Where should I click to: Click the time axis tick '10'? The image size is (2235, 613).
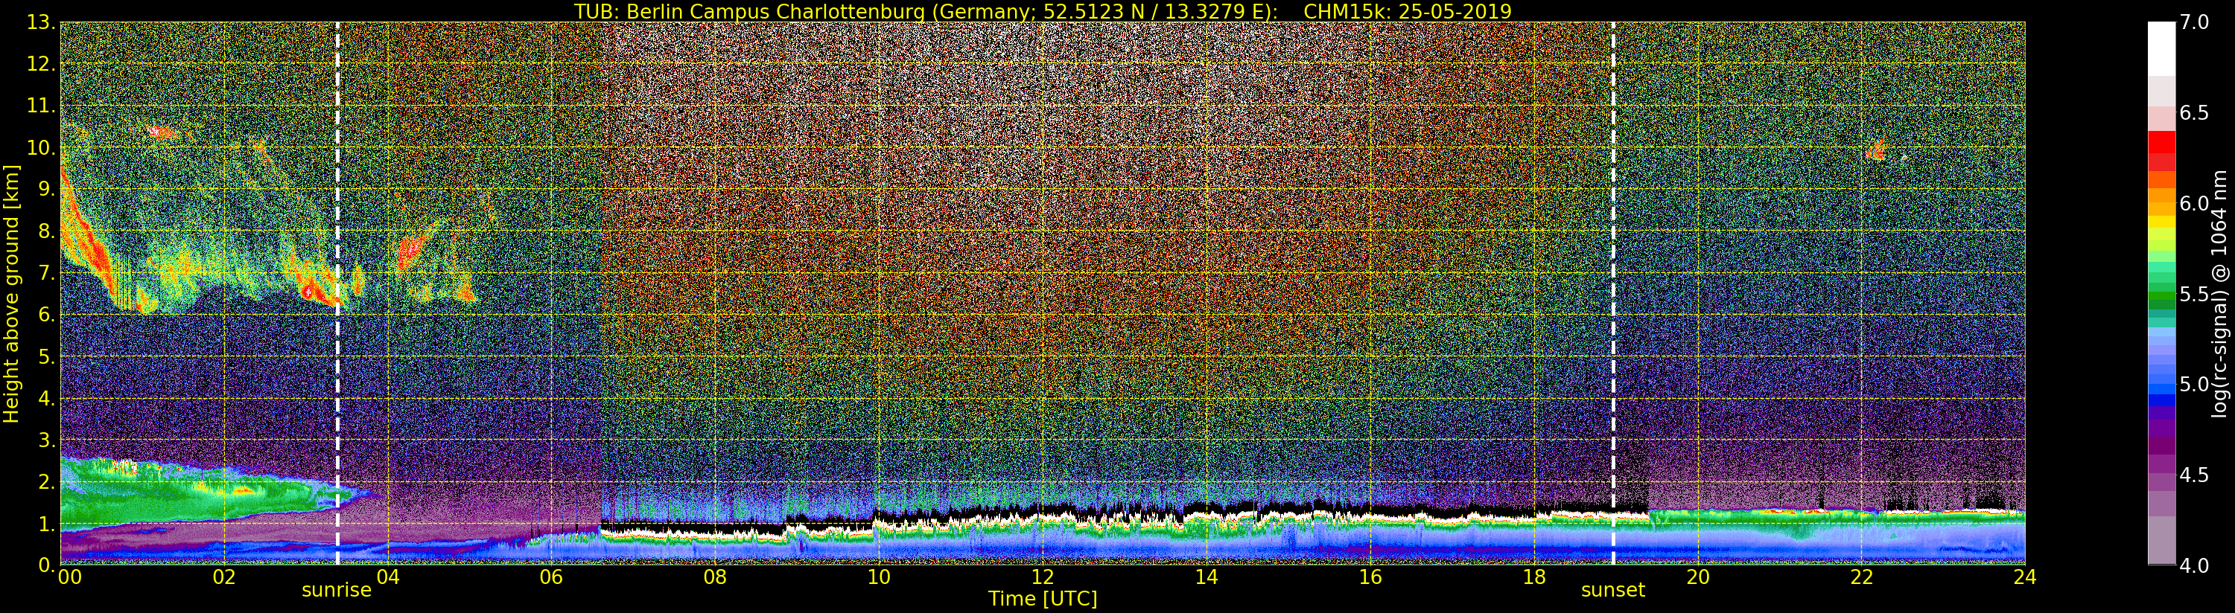[x=879, y=577]
